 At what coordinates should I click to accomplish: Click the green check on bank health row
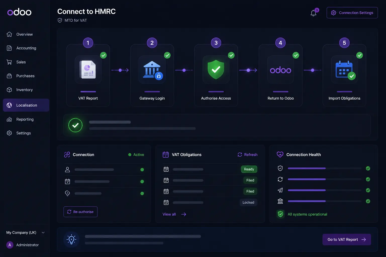pos(368,201)
